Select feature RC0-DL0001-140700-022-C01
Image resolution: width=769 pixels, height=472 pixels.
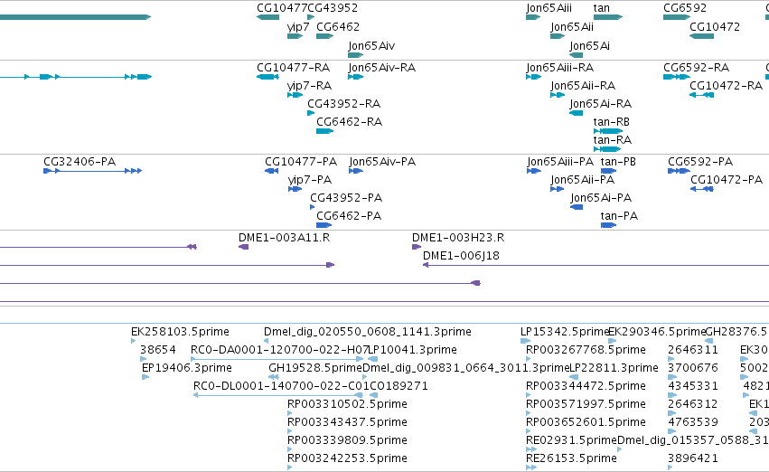coord(281,387)
